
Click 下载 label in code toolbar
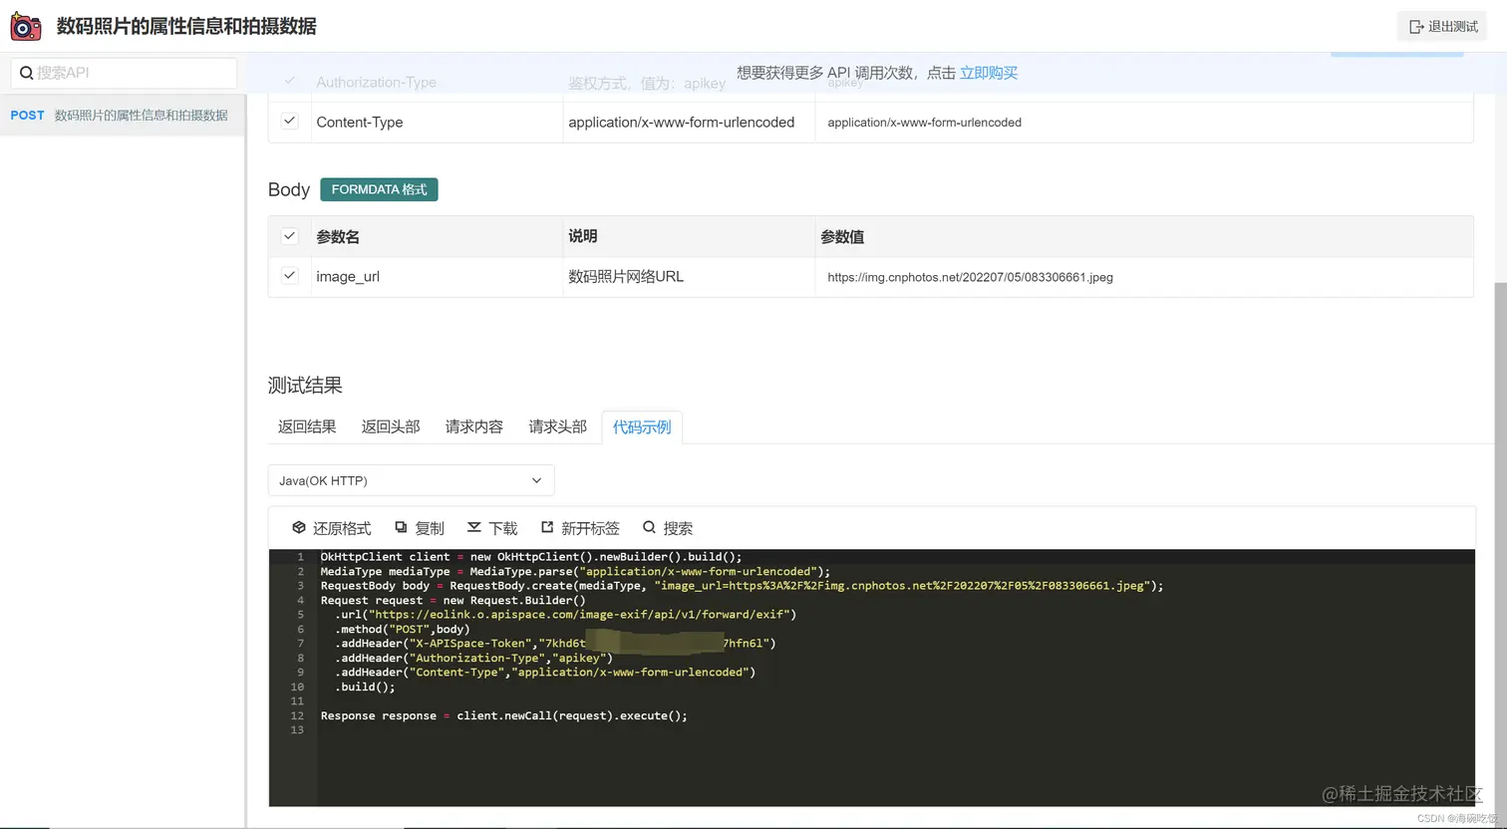(503, 528)
